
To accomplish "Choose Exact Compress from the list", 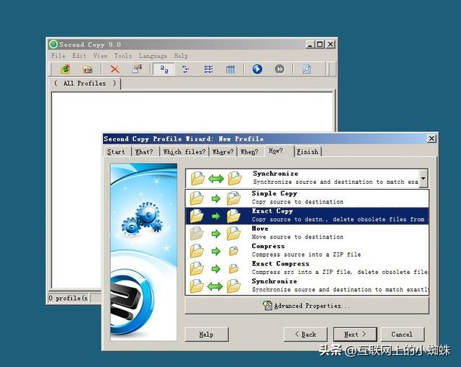I will click(307, 268).
